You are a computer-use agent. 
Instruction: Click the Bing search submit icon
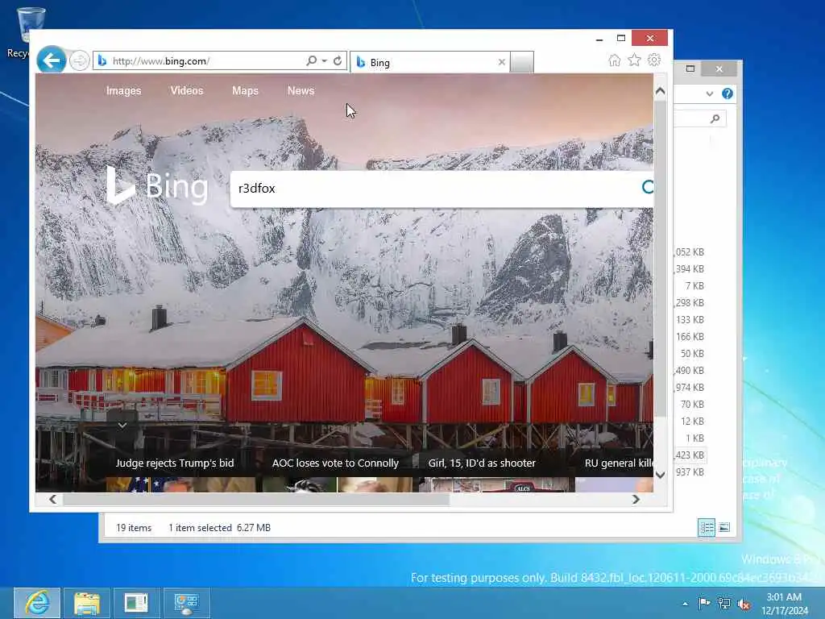pos(648,187)
